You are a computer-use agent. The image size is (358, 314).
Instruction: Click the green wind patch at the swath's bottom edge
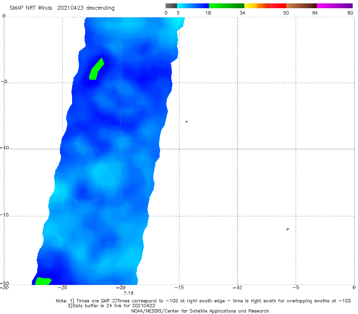(44, 281)
